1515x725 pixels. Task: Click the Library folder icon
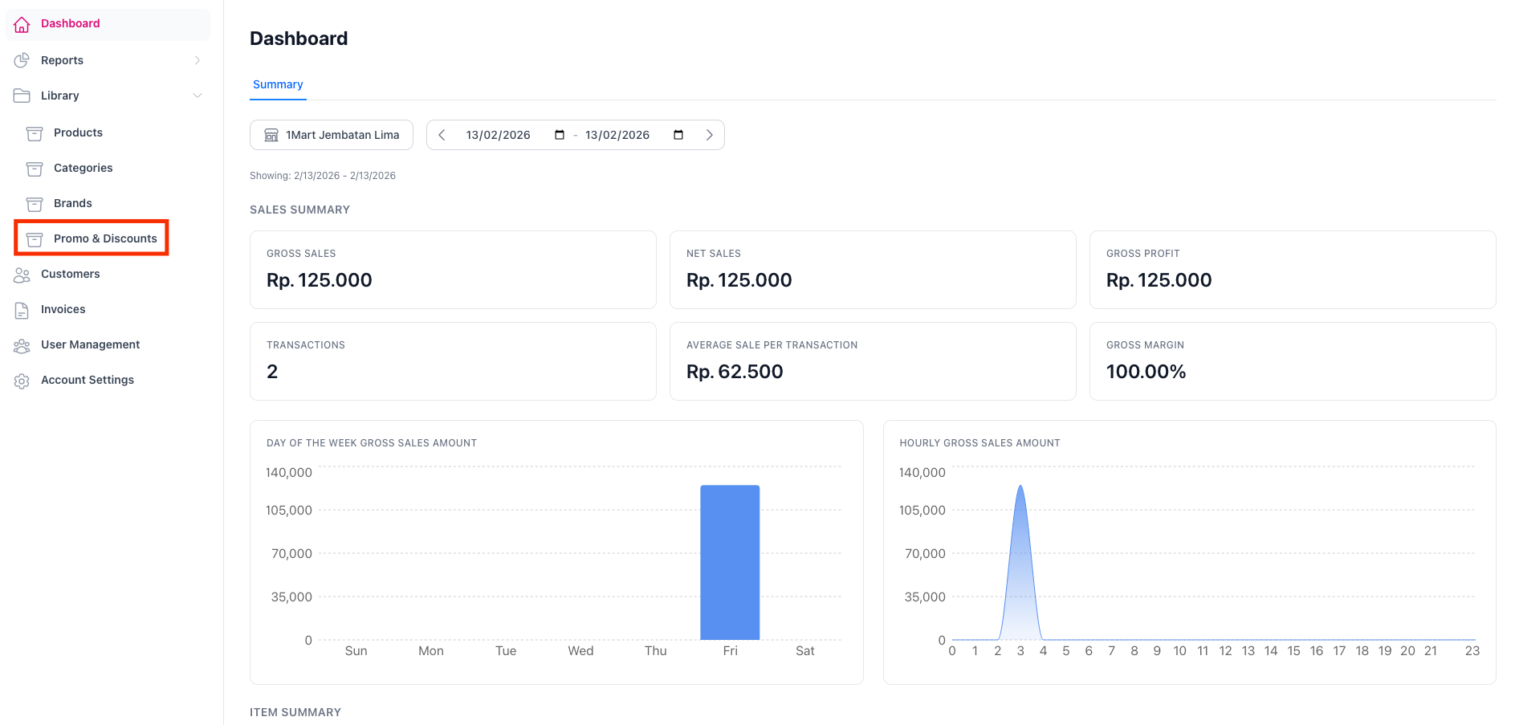click(22, 96)
